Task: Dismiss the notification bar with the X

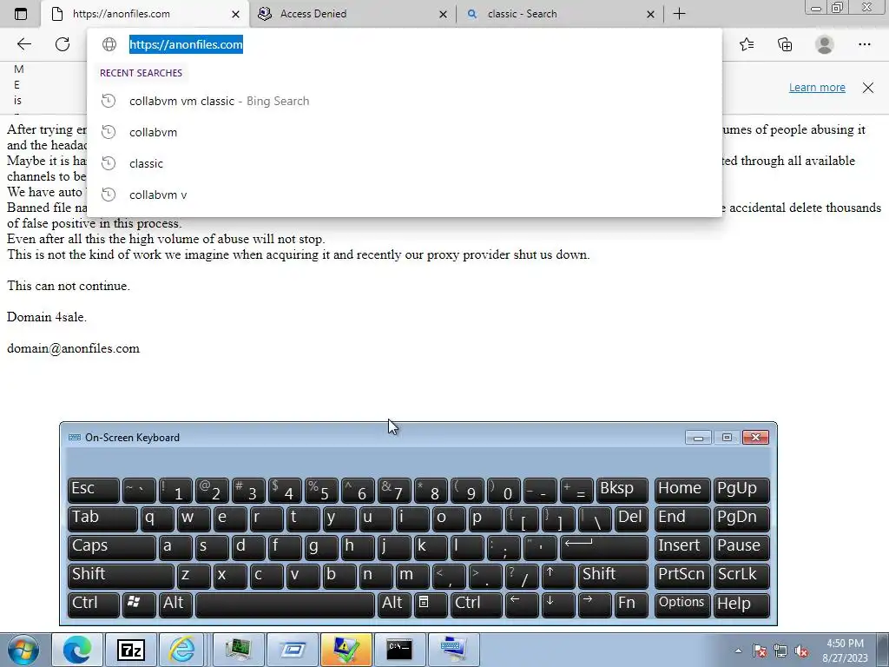Action: tap(868, 88)
